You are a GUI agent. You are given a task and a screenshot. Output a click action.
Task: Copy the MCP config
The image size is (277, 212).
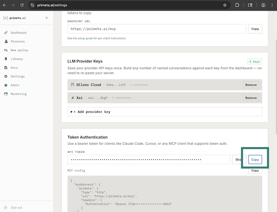[x=255, y=171]
